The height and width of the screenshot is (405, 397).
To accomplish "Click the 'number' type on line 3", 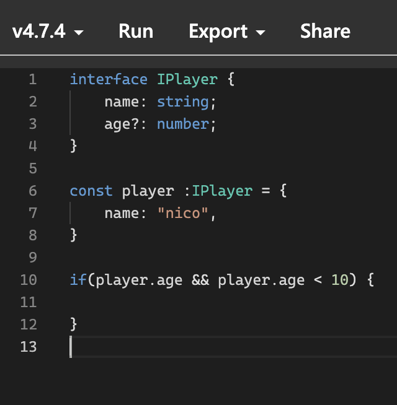I will tap(183, 124).
